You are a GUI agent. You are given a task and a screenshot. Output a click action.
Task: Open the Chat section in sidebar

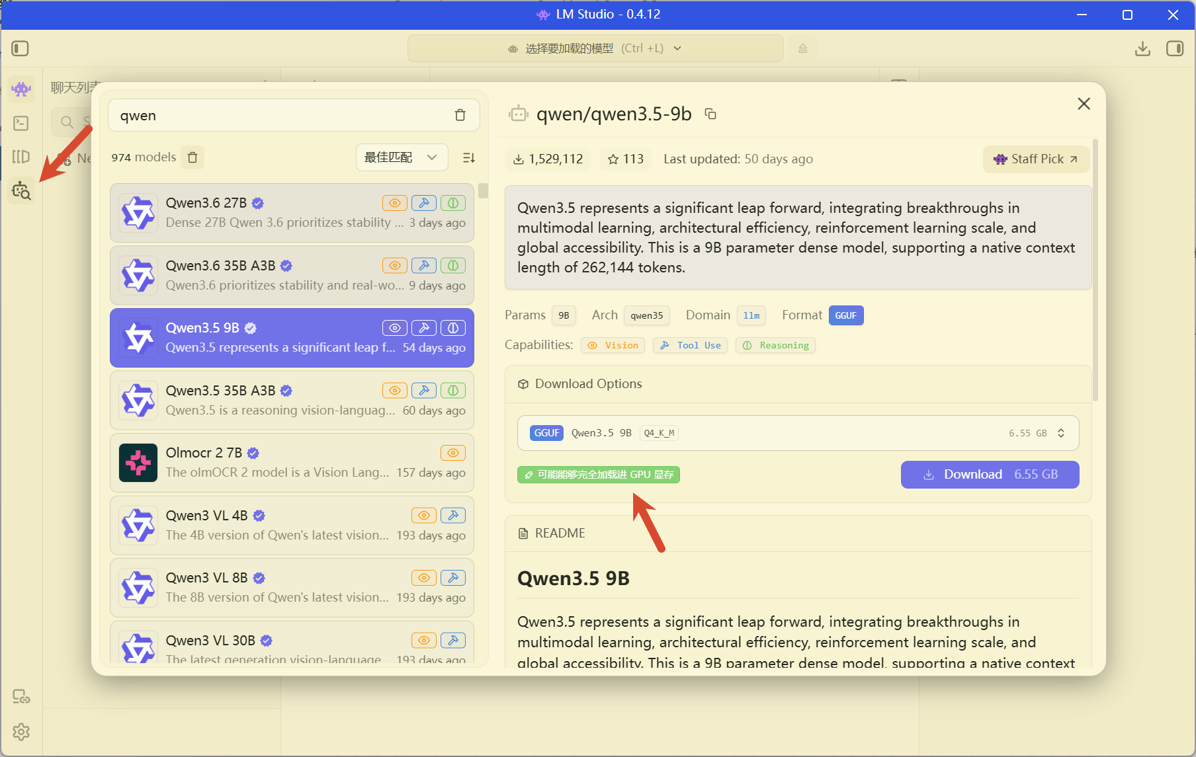click(x=21, y=89)
